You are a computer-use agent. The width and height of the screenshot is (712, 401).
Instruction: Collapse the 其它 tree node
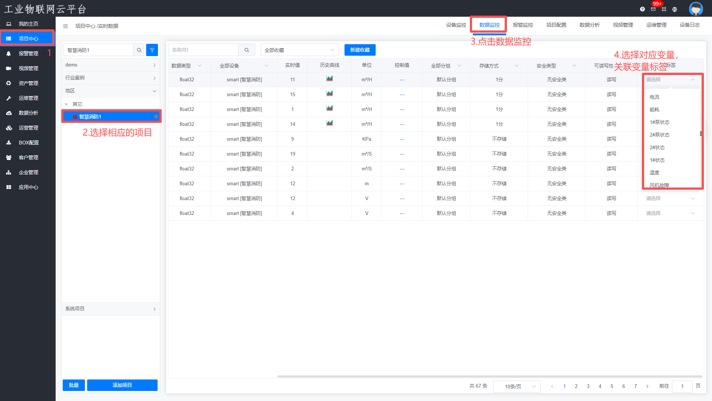click(x=66, y=104)
